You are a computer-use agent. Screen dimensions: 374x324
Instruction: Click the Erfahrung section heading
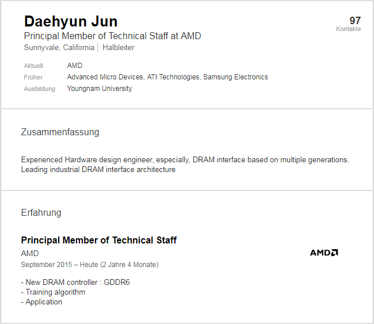click(41, 212)
